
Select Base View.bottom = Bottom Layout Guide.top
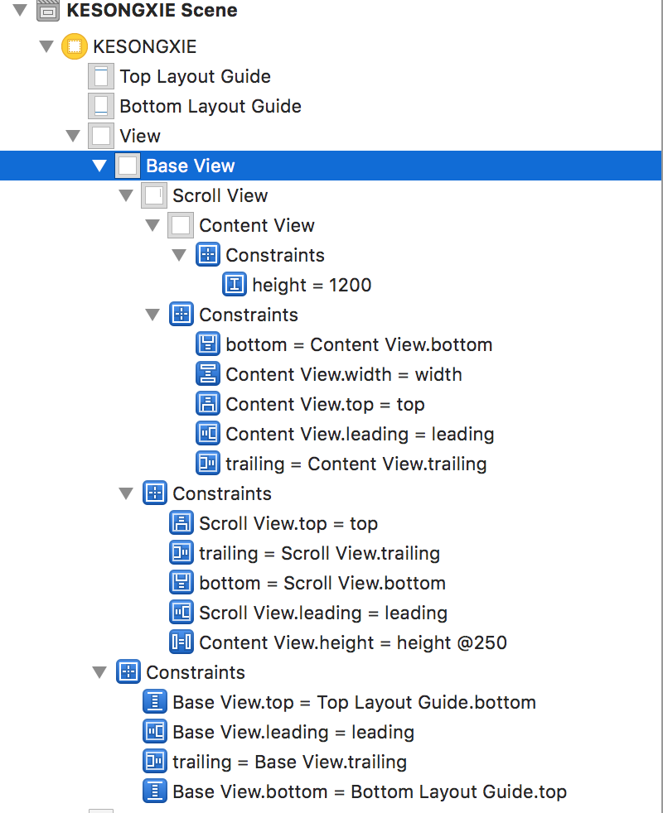(370, 791)
